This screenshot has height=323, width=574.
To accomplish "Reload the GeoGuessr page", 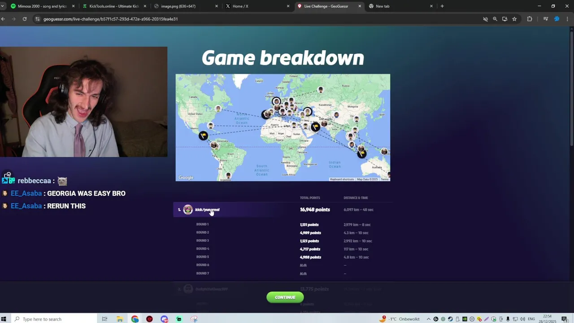I will [x=25, y=19].
